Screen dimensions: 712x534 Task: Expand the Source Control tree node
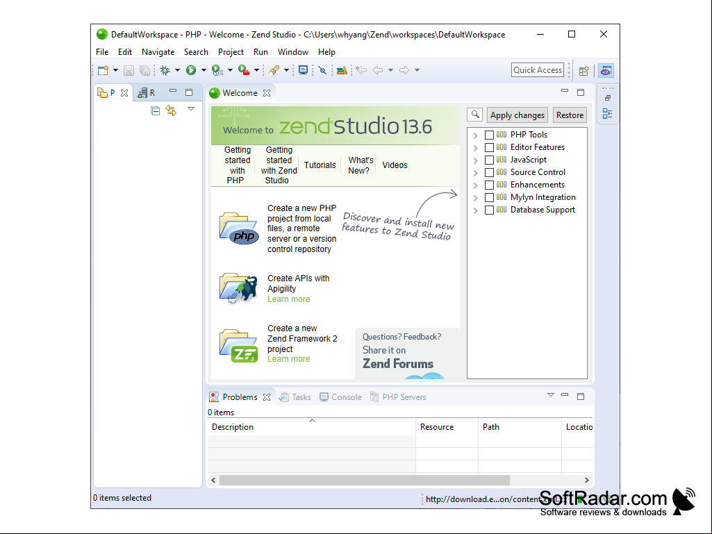(475, 173)
